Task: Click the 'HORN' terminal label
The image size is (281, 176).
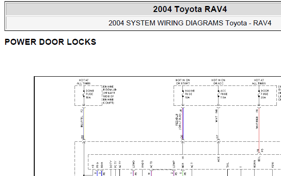Action: [x=255, y=164]
